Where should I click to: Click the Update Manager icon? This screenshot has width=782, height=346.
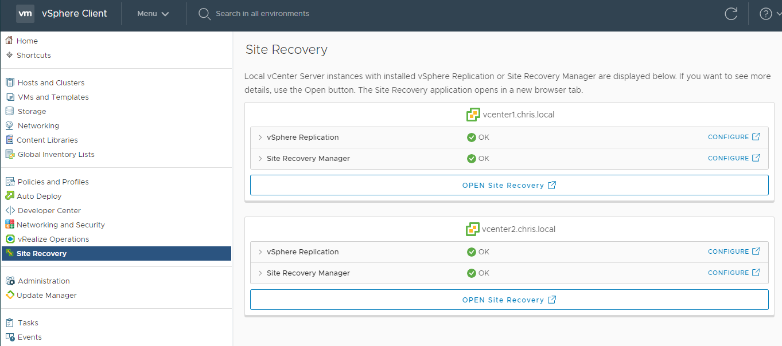click(x=10, y=295)
